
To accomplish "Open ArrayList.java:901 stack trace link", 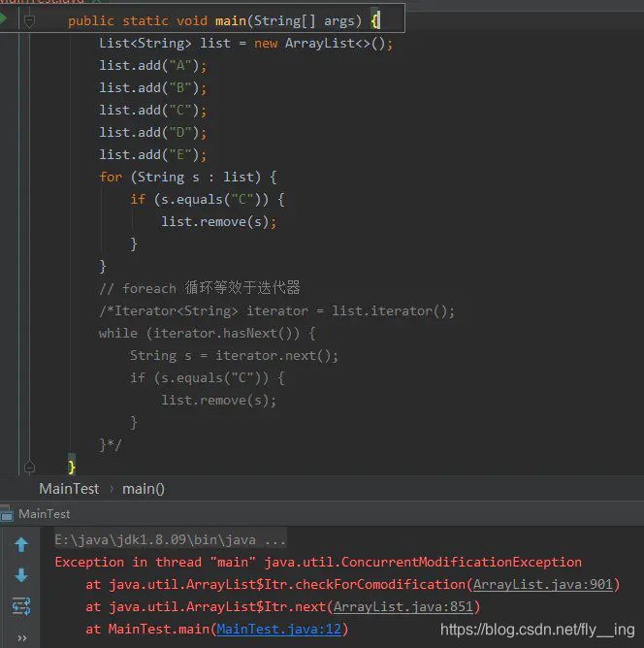I will pyautogui.click(x=543, y=584).
